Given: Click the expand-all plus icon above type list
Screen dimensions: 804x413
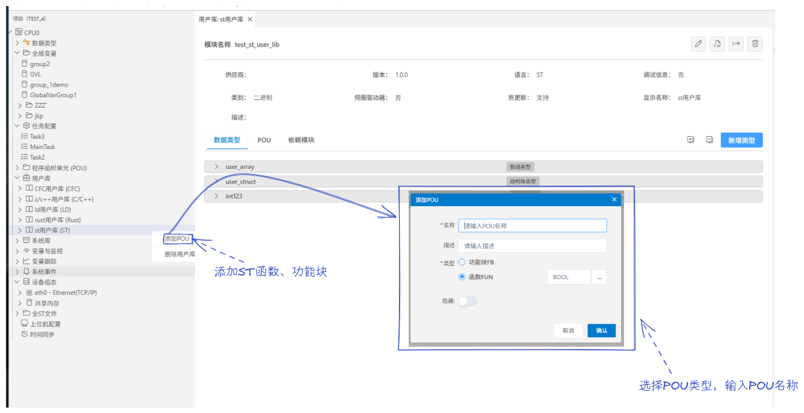Looking at the screenshot, I should 691,140.
